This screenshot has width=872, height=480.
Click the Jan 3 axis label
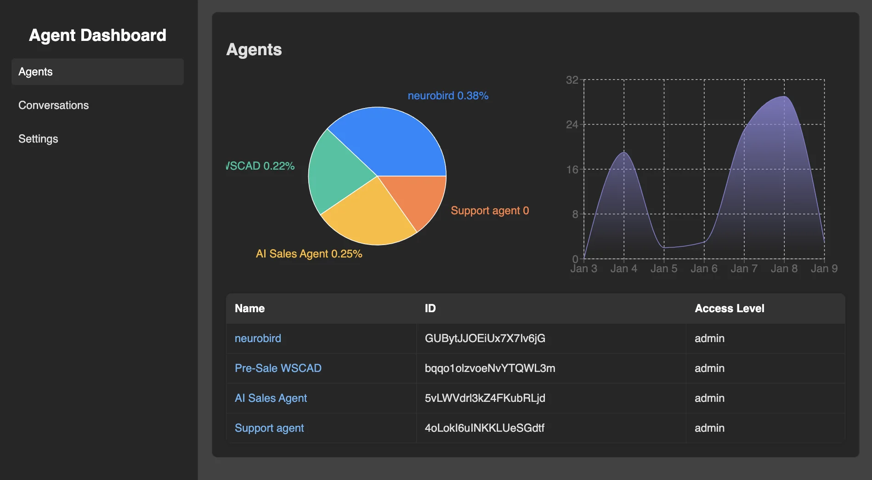point(584,269)
